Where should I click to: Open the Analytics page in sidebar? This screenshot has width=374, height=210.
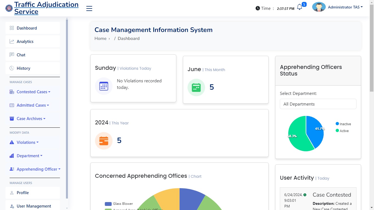click(25, 42)
